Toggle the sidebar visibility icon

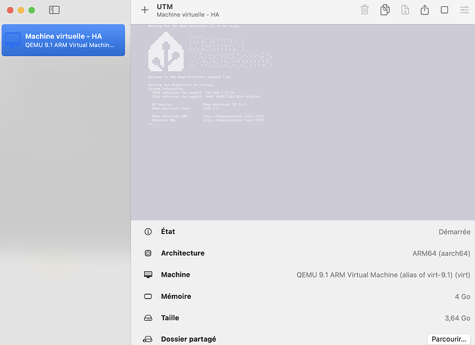(x=54, y=10)
